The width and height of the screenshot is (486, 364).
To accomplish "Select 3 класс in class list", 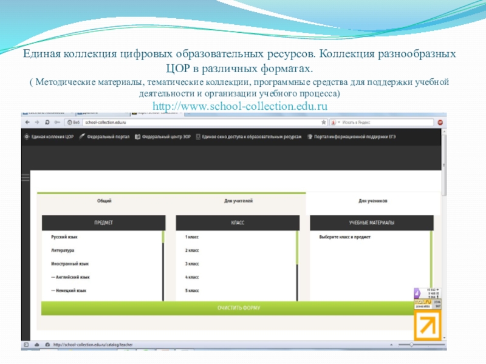I will point(192,264).
